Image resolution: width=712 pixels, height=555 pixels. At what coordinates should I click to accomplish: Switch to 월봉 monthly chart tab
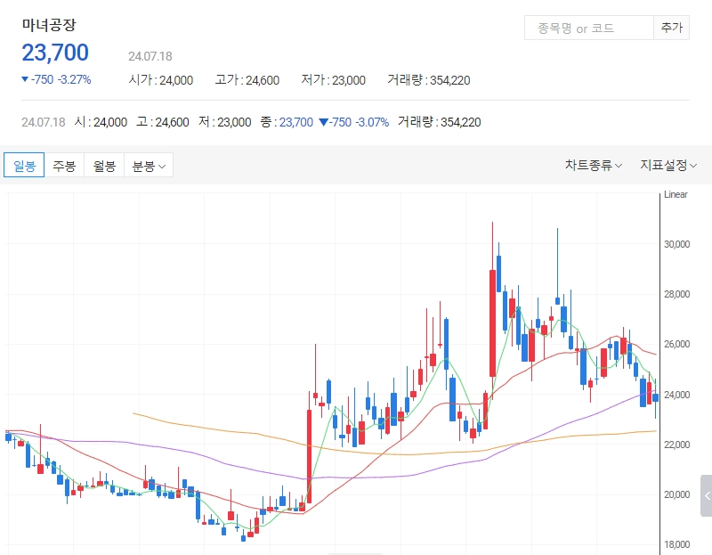104,165
